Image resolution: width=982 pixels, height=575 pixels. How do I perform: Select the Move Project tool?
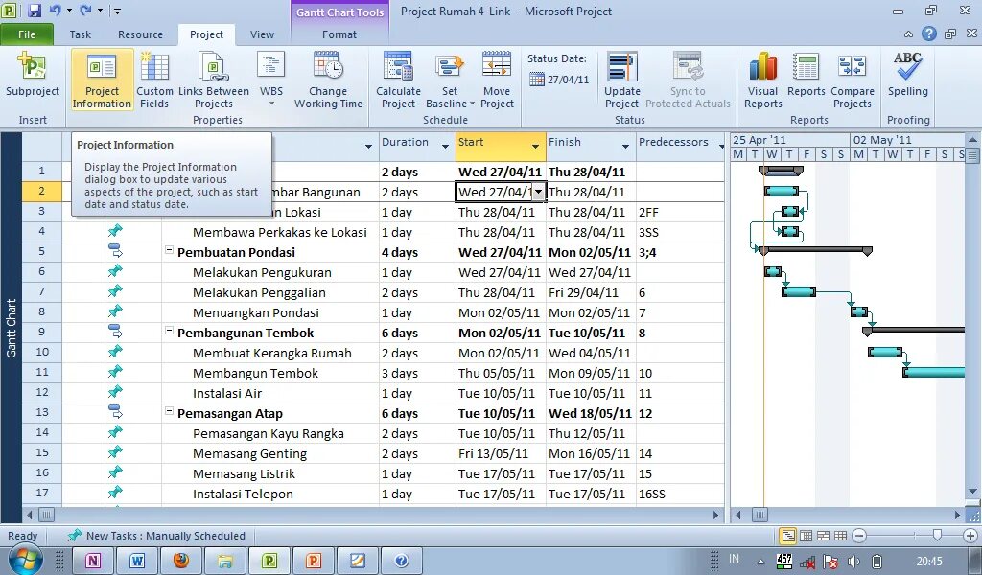[x=497, y=80]
